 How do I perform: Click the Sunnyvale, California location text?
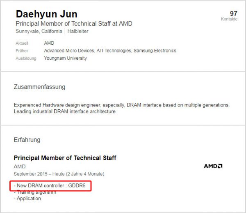[39, 31]
